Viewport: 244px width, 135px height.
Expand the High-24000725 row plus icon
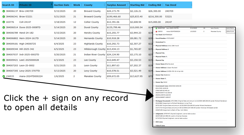[4, 44]
